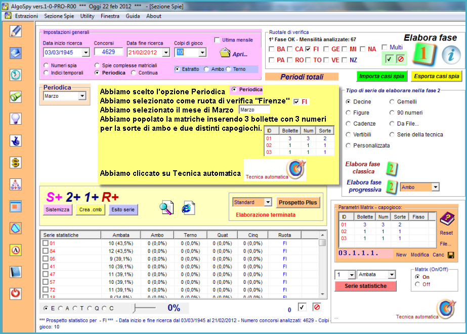Open the blue info icon

pos(451,55)
